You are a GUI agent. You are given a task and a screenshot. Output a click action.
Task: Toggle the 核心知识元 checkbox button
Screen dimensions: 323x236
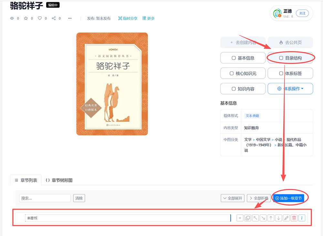243,74
